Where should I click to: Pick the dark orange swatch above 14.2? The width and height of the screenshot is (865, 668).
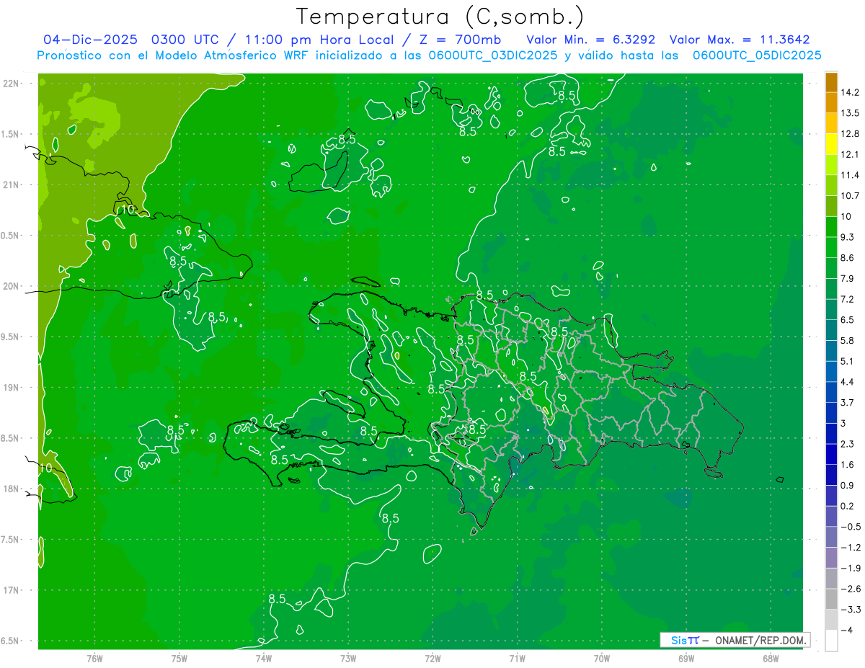(831, 82)
